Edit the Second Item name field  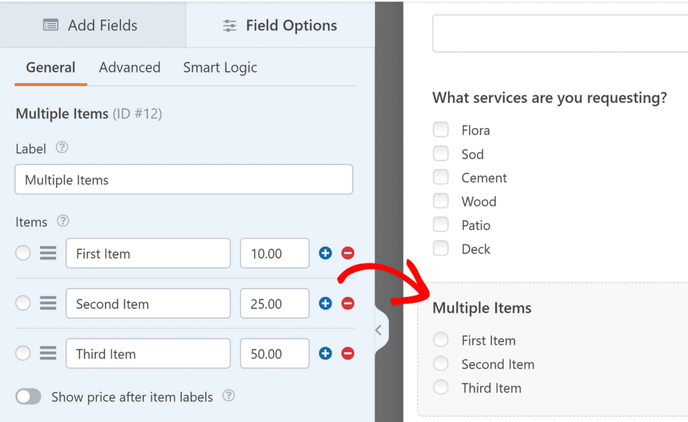point(148,303)
